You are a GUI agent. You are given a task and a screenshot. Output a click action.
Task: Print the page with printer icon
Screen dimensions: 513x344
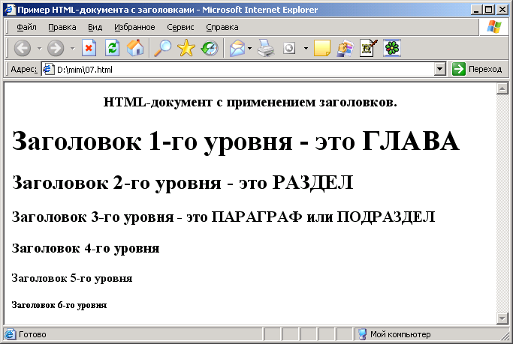click(266, 48)
